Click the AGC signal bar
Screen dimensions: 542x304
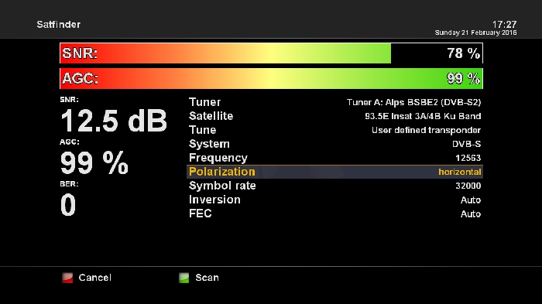click(x=271, y=78)
